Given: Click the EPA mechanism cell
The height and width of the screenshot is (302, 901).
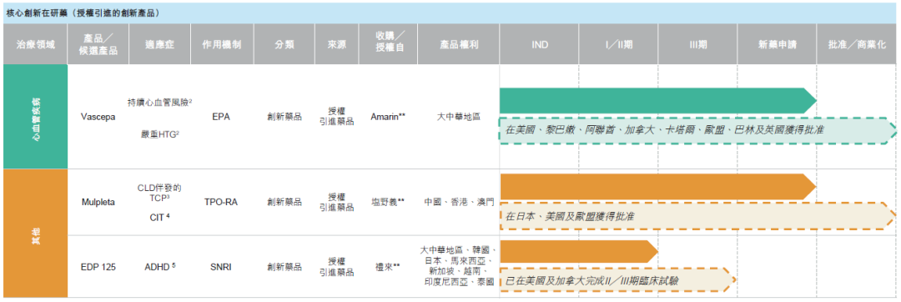Looking at the screenshot, I should pyautogui.click(x=220, y=117).
